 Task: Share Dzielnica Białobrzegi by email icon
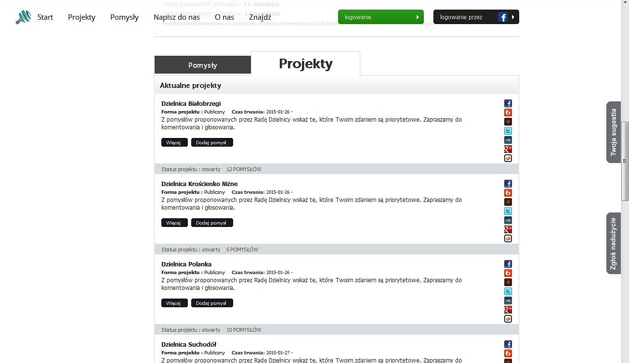(508, 122)
